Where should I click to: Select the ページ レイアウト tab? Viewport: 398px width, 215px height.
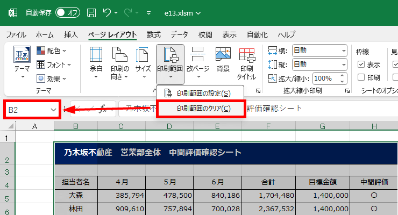tap(112, 34)
